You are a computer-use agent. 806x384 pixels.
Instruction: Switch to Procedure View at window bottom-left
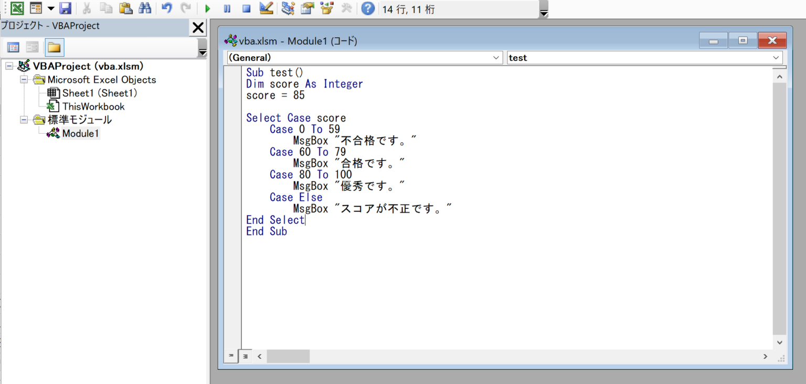[x=231, y=356]
